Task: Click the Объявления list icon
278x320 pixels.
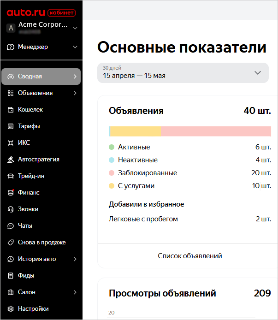Action: click(x=11, y=93)
